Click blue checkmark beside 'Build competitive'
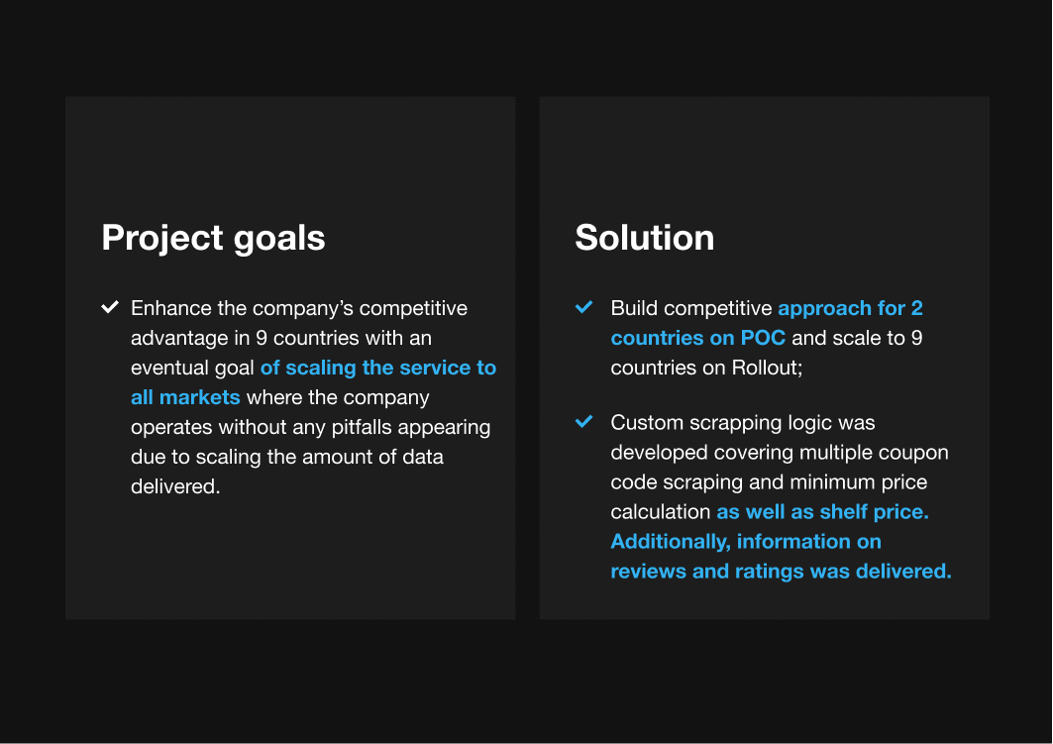The width and height of the screenshot is (1053, 744). (584, 308)
